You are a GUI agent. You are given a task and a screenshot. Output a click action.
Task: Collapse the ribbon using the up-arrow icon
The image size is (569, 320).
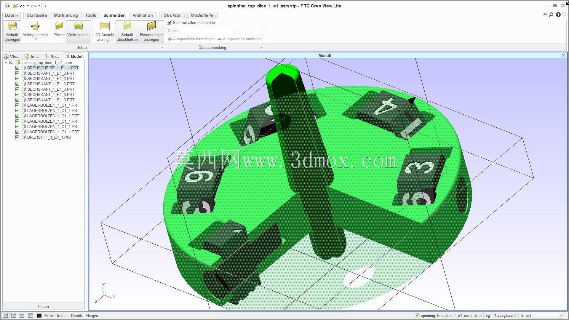tap(545, 14)
